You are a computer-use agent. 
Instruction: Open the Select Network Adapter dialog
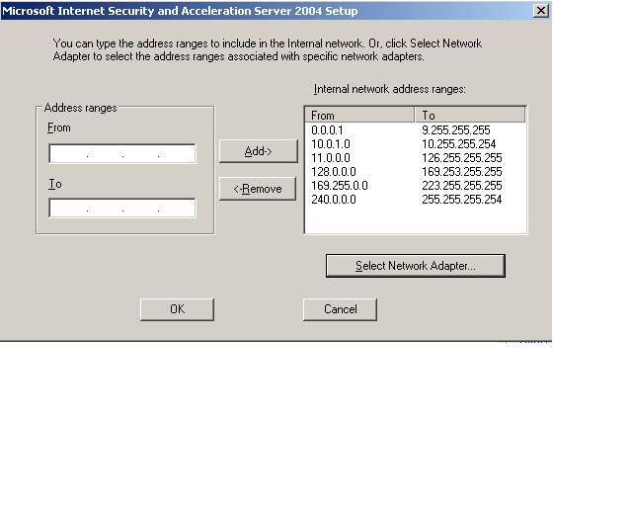(415, 266)
